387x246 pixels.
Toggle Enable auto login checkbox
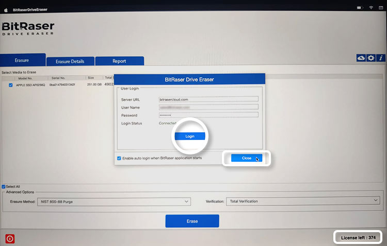[x=119, y=158]
